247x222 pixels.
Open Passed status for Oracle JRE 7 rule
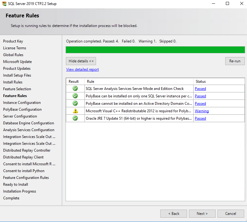tap(200, 118)
